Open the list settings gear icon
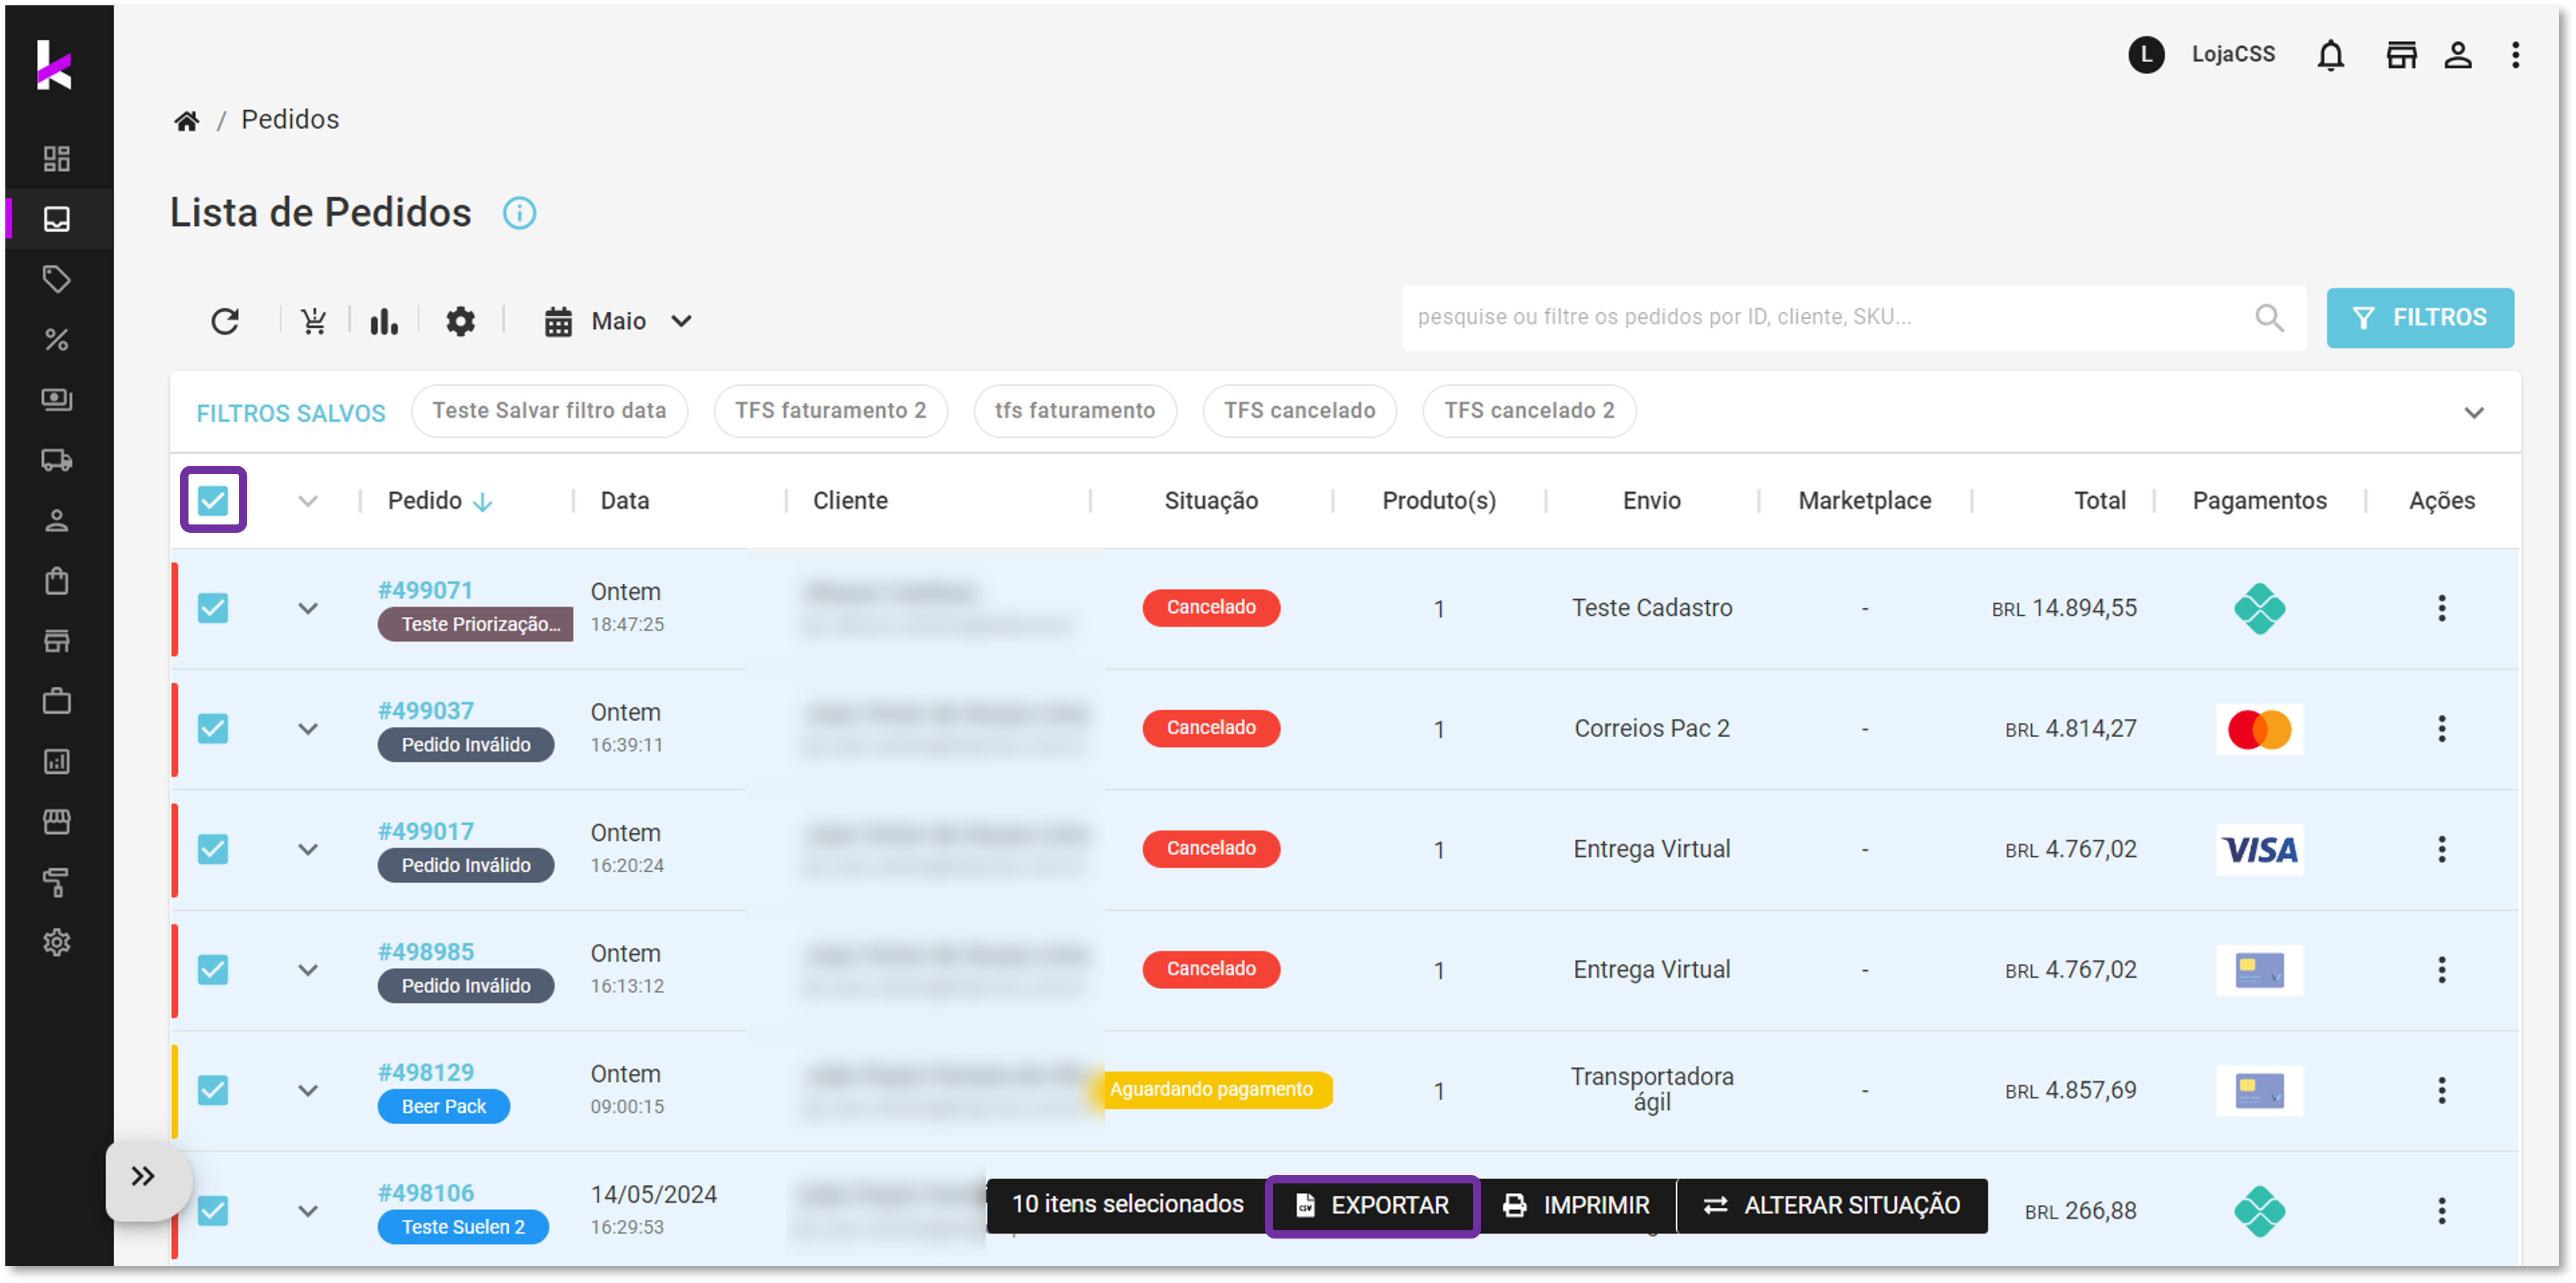 pos(460,321)
